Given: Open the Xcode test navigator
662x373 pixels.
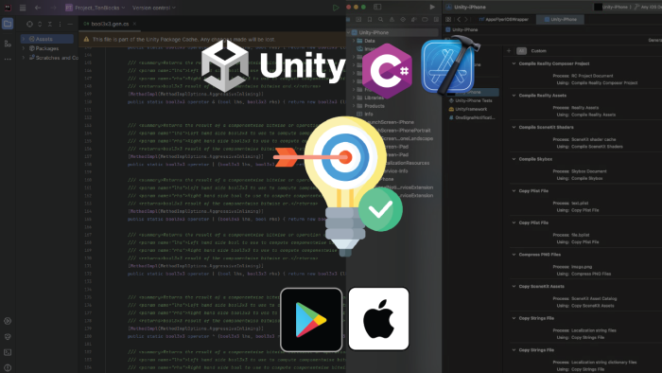Looking at the screenshot, I should [x=403, y=20].
